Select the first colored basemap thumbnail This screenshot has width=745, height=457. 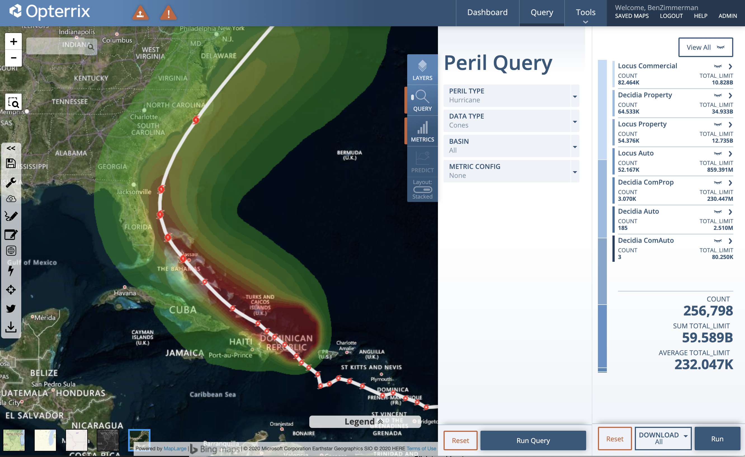click(x=14, y=440)
